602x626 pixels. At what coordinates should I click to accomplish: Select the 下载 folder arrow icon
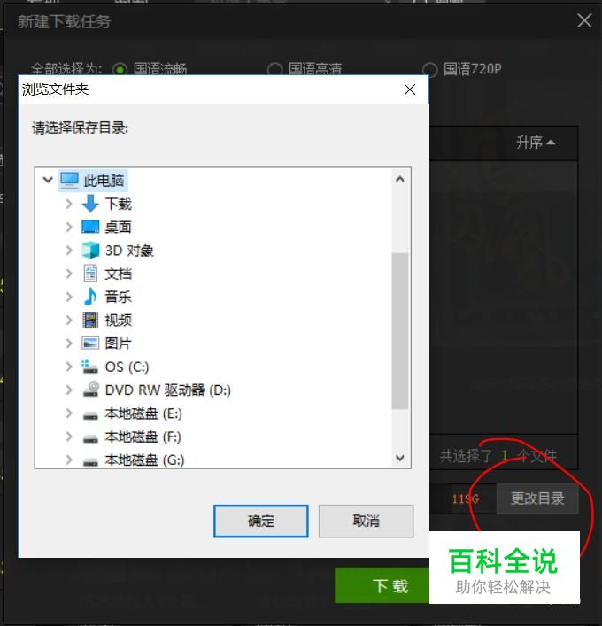[x=90, y=204]
